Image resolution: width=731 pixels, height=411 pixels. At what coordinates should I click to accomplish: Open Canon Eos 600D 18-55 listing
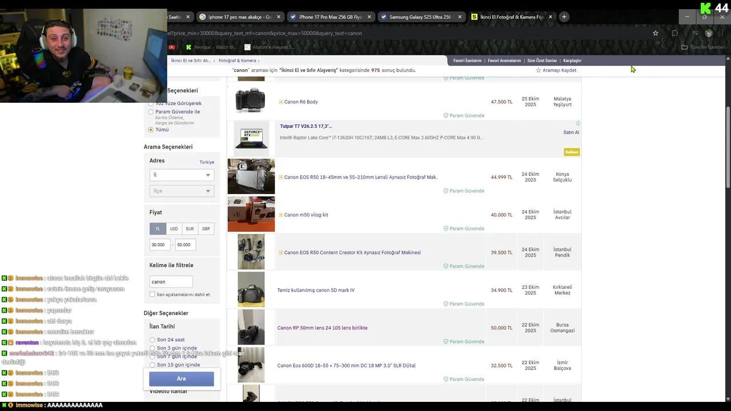(x=346, y=365)
